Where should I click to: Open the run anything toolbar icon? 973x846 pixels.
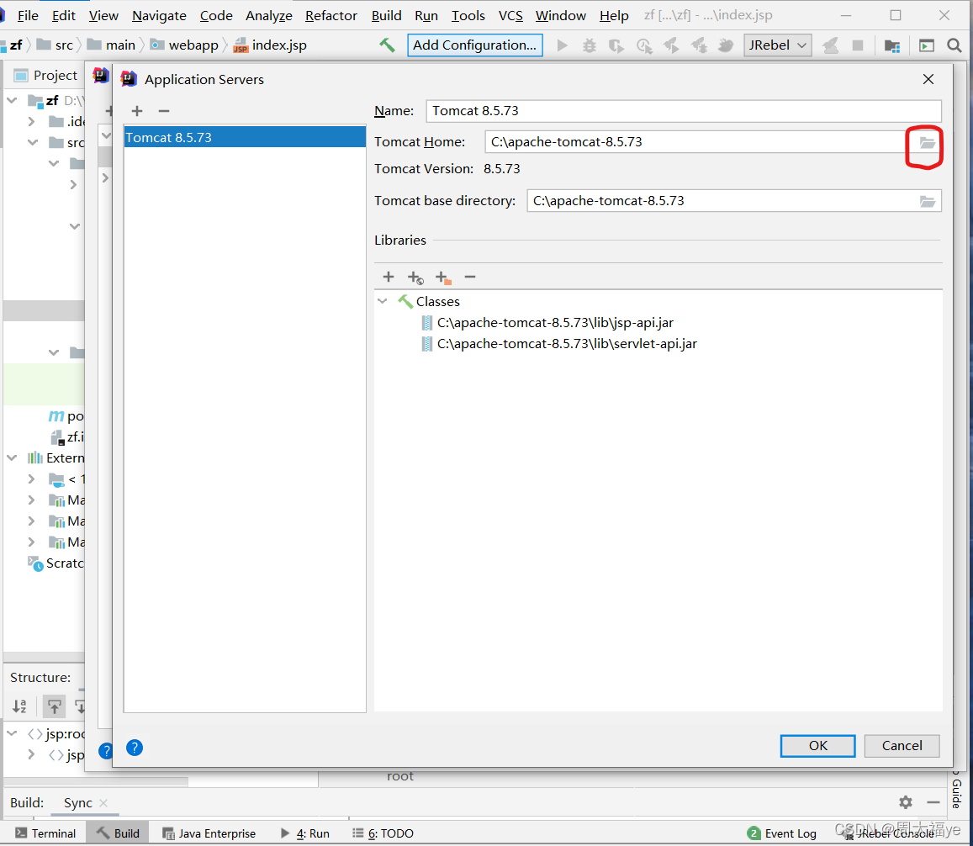click(x=927, y=45)
